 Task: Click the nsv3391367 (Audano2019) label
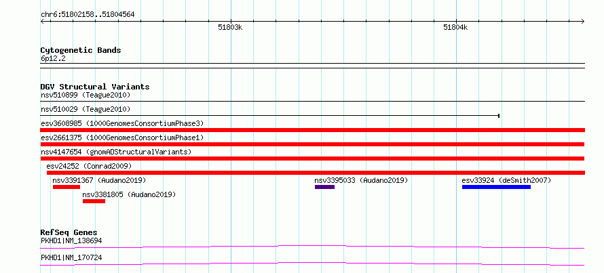tap(99, 180)
